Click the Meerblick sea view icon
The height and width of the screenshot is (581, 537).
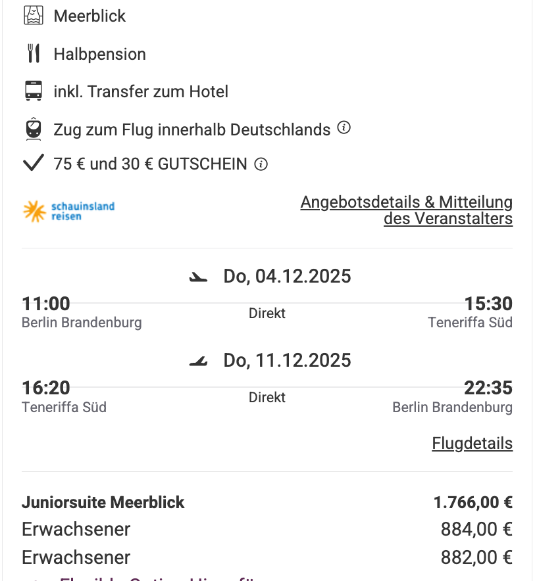34,16
